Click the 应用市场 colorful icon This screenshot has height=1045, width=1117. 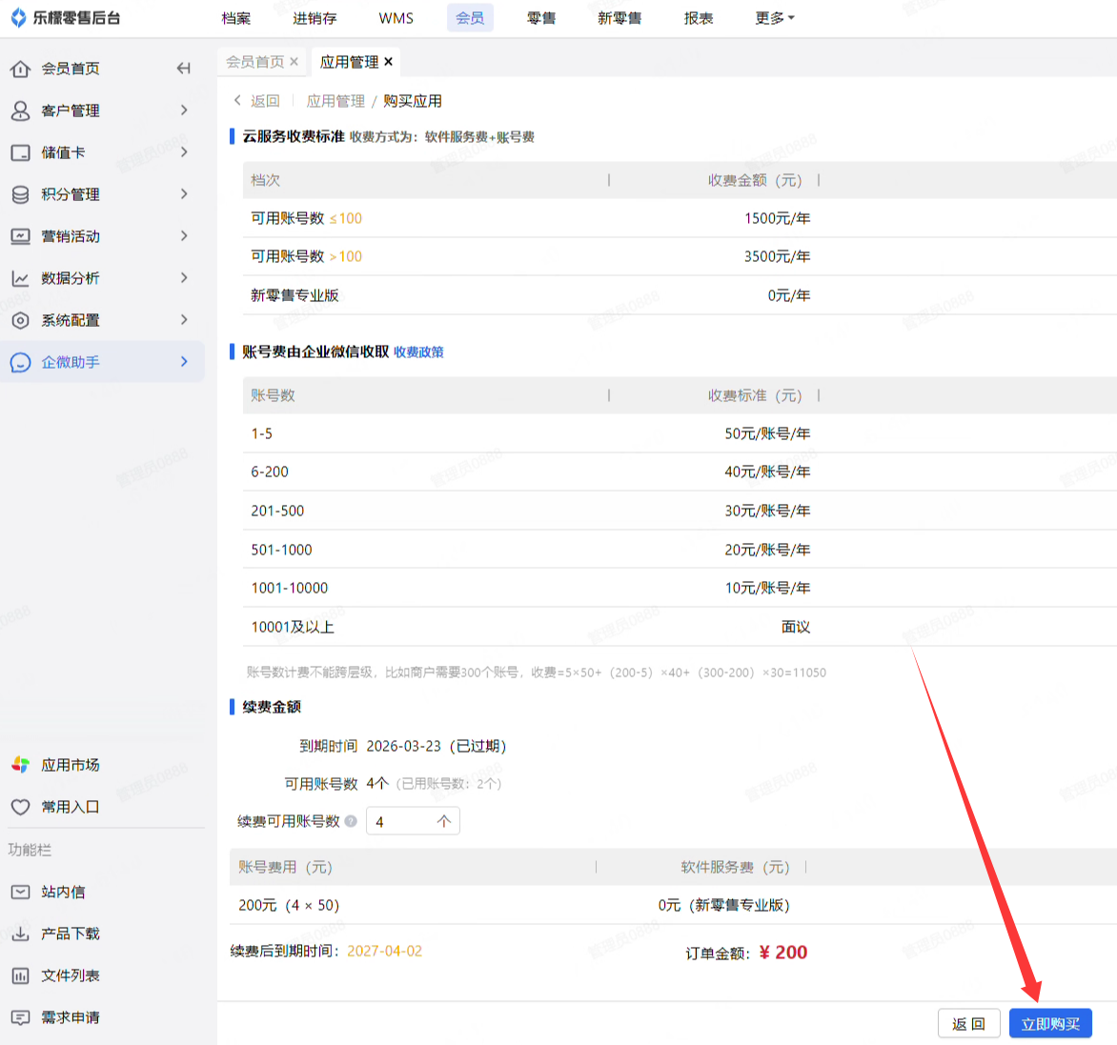[x=21, y=765]
